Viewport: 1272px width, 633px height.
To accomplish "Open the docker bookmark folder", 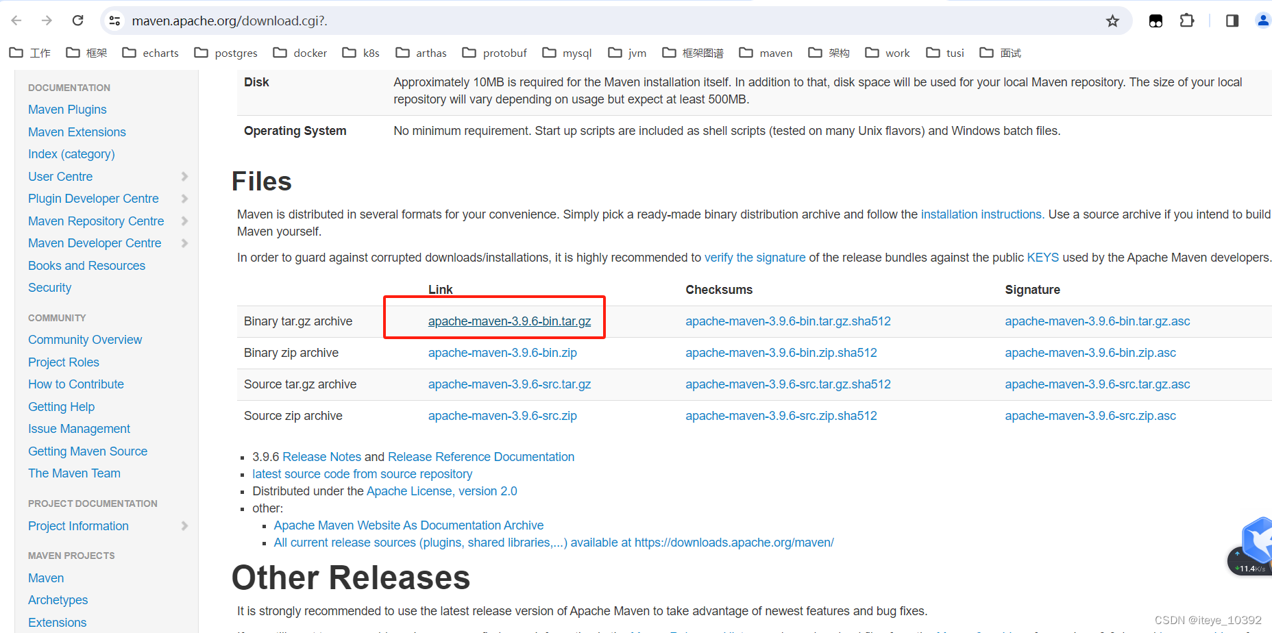I will click(299, 53).
